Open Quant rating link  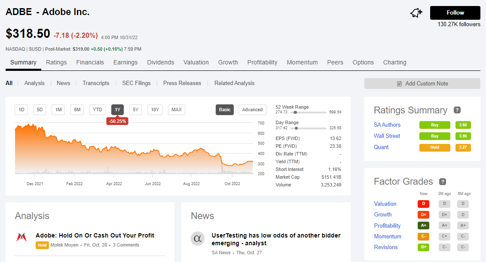pyautogui.click(x=381, y=147)
